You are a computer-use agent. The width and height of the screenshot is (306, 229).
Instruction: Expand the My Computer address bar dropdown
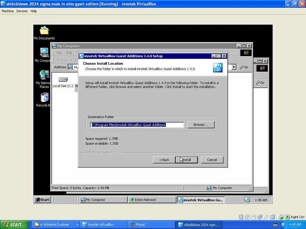click(234, 67)
